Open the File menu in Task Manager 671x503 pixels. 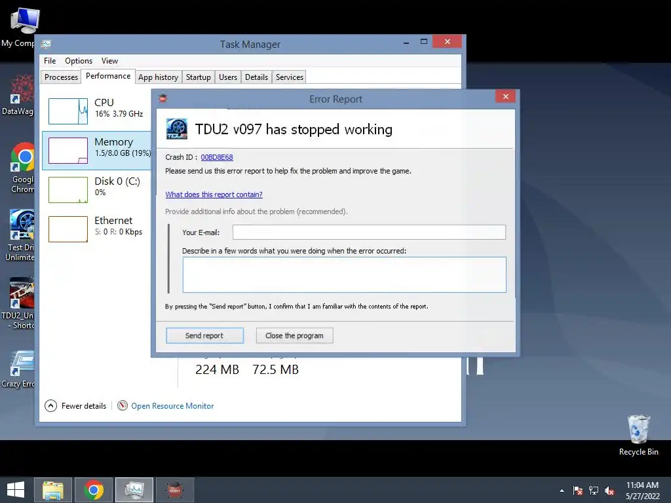[50, 61]
